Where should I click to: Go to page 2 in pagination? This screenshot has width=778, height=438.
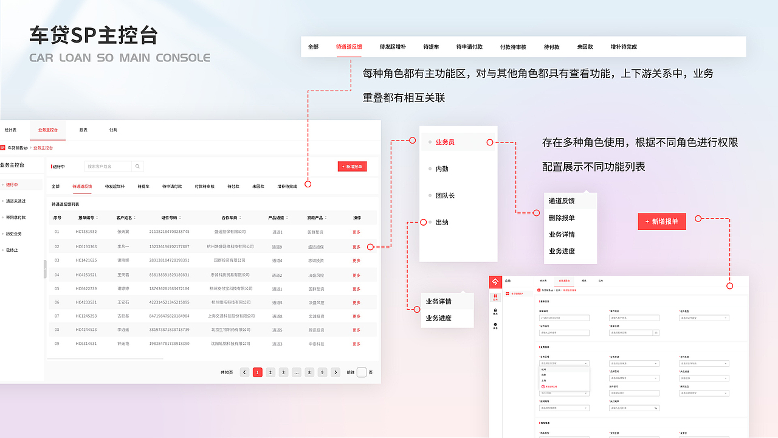(x=270, y=372)
